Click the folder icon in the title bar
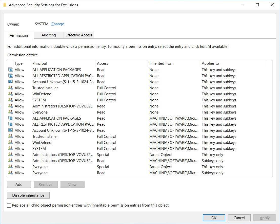The image size is (280, 224). coord(4,5)
